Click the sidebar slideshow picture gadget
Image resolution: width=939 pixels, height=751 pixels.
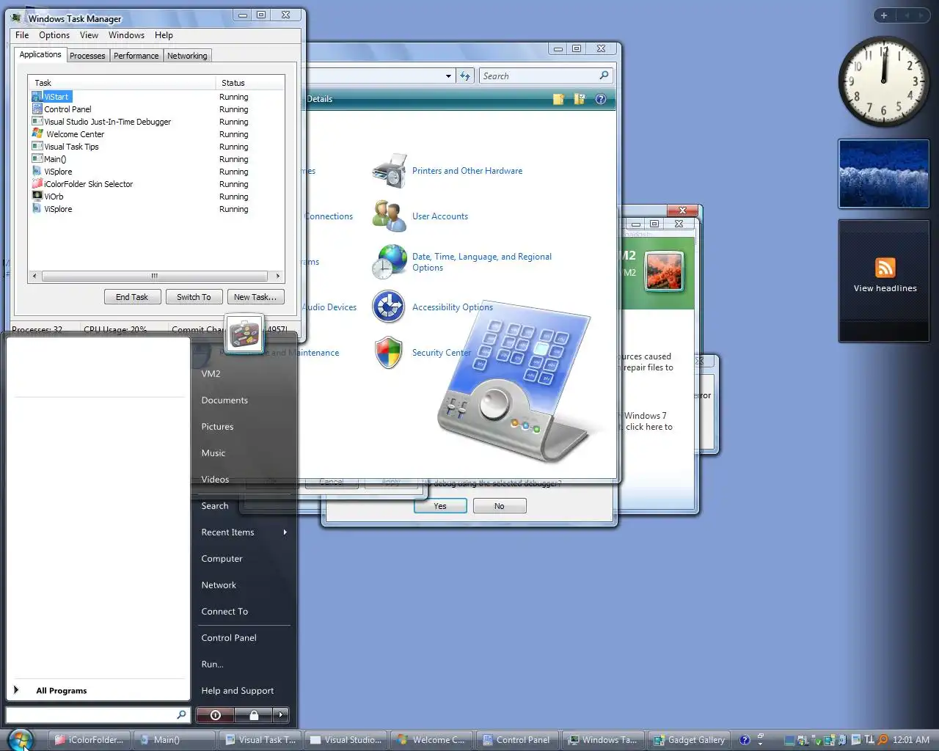(x=883, y=174)
